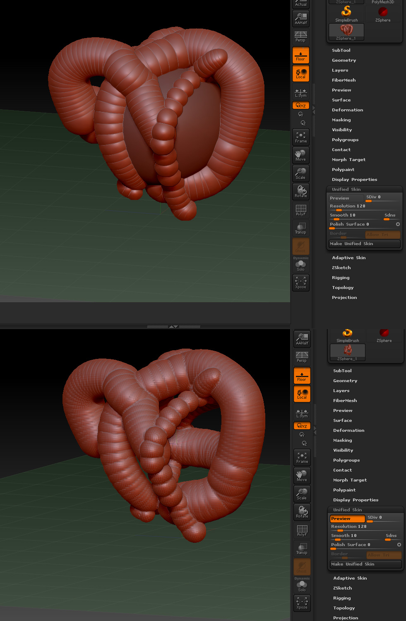
Task: Select red ZSphere tool thumbnail, upper screenshot
Action: 383,13
